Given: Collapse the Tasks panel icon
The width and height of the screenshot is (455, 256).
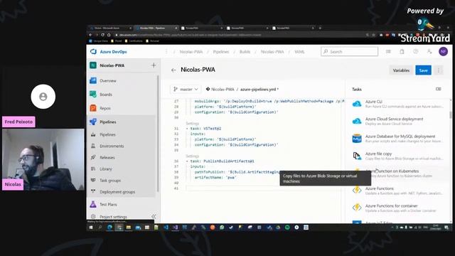Looking at the screenshot, I should pyautogui.click(x=438, y=89).
